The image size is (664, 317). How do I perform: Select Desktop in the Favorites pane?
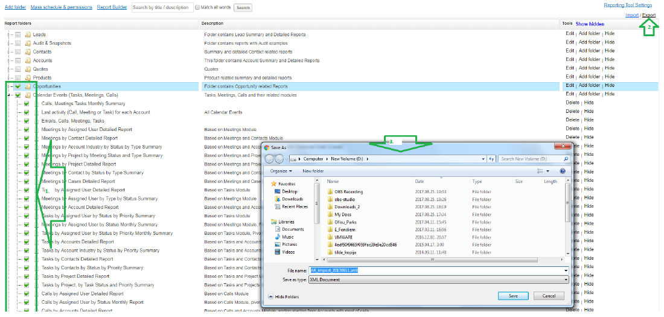click(290, 191)
